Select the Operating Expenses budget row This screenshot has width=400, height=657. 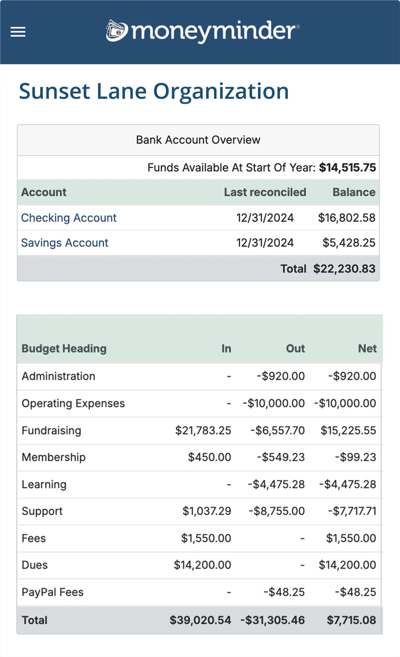pyautogui.click(x=73, y=403)
